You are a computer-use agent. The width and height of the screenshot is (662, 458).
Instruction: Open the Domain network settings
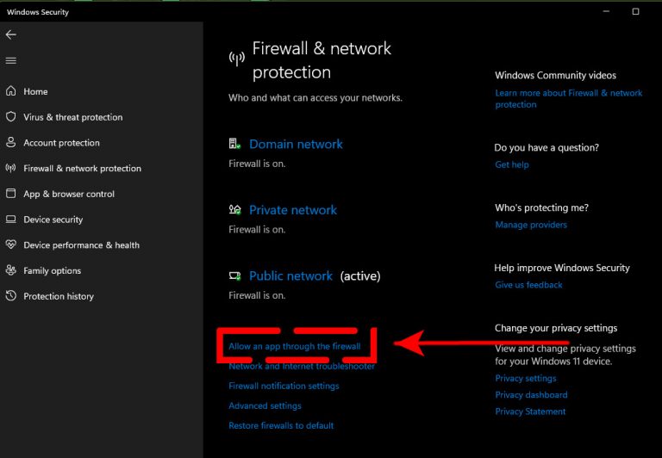pos(296,145)
